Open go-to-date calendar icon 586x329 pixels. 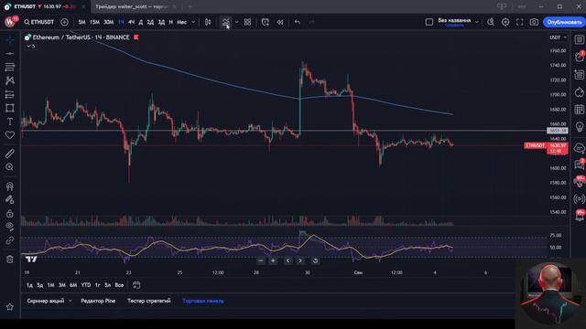[136, 285]
